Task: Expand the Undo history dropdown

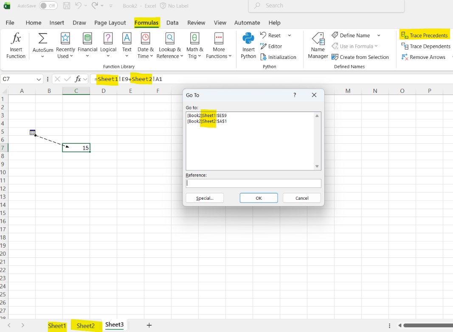Action: click(x=85, y=6)
